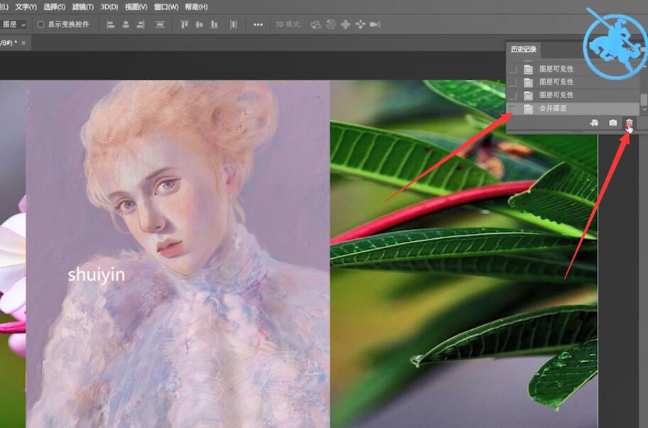
Task: Select 3D roll mode icon
Action: tap(330, 25)
